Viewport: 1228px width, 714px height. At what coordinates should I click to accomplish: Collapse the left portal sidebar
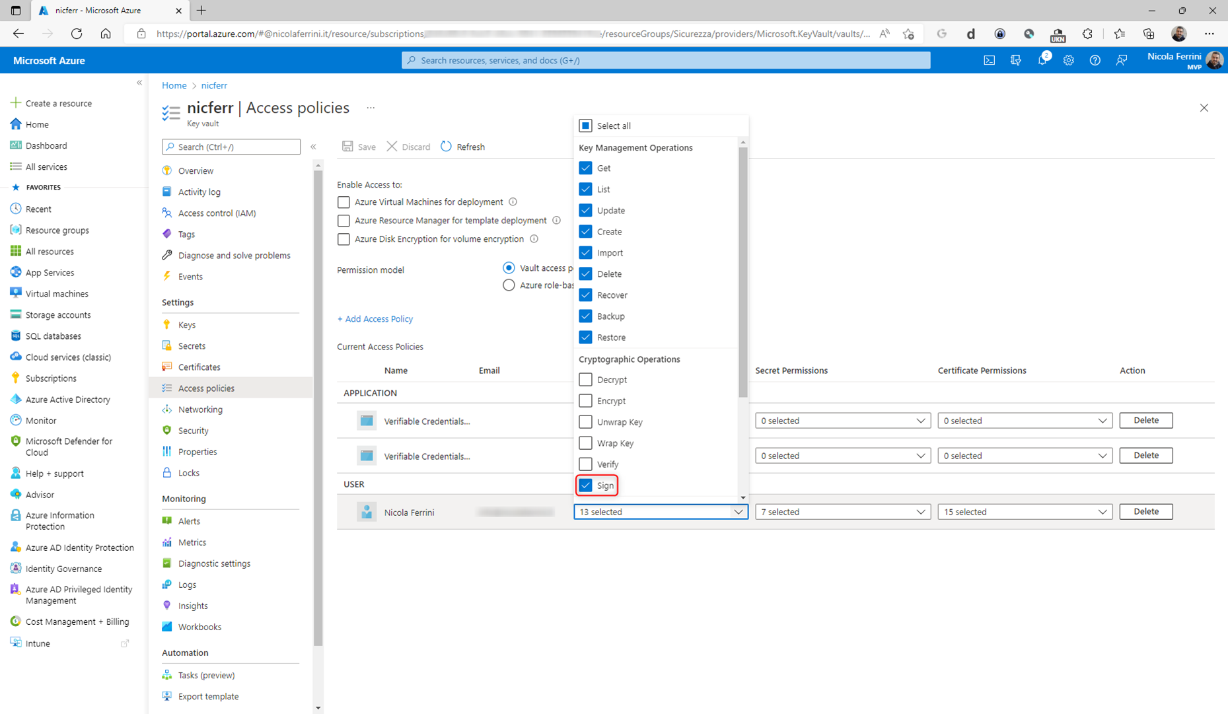(x=139, y=83)
